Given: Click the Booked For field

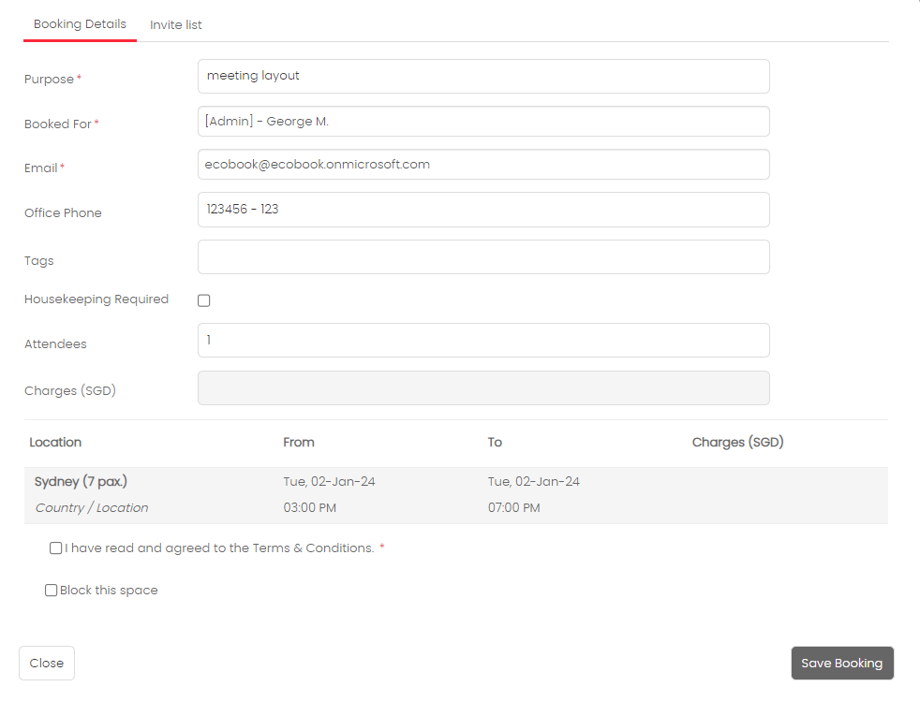Looking at the screenshot, I should click(483, 122).
